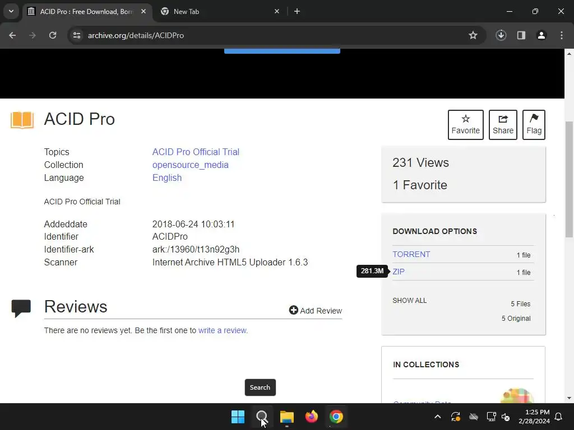Click the English language link

(x=167, y=177)
